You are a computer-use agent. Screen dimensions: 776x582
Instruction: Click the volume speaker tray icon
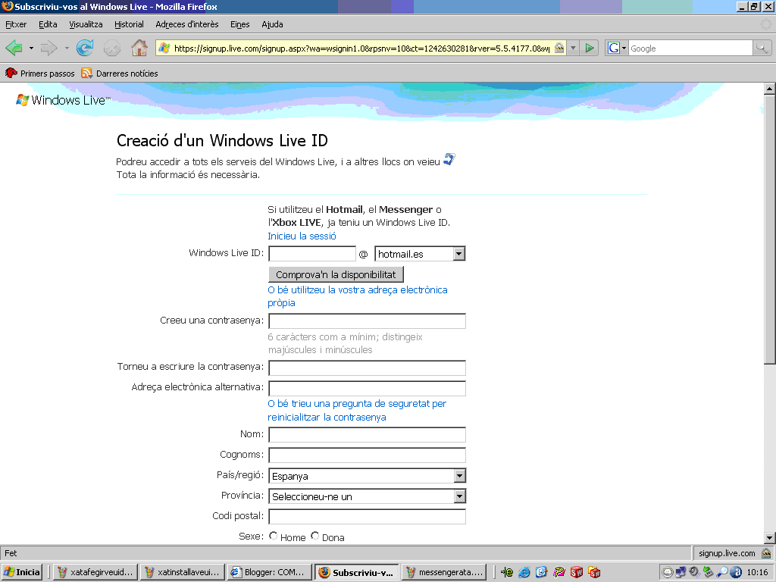click(694, 572)
